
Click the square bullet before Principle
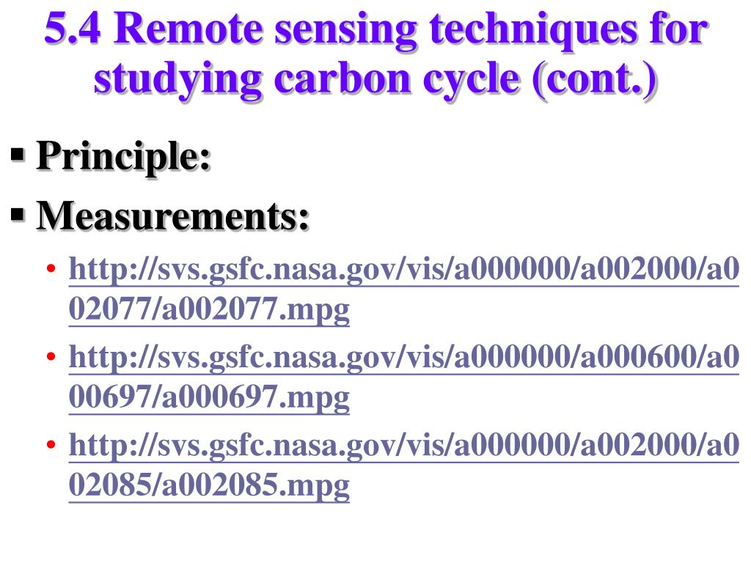[18, 155]
